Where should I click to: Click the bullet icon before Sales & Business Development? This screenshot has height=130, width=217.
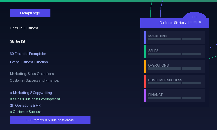pos(11,99)
